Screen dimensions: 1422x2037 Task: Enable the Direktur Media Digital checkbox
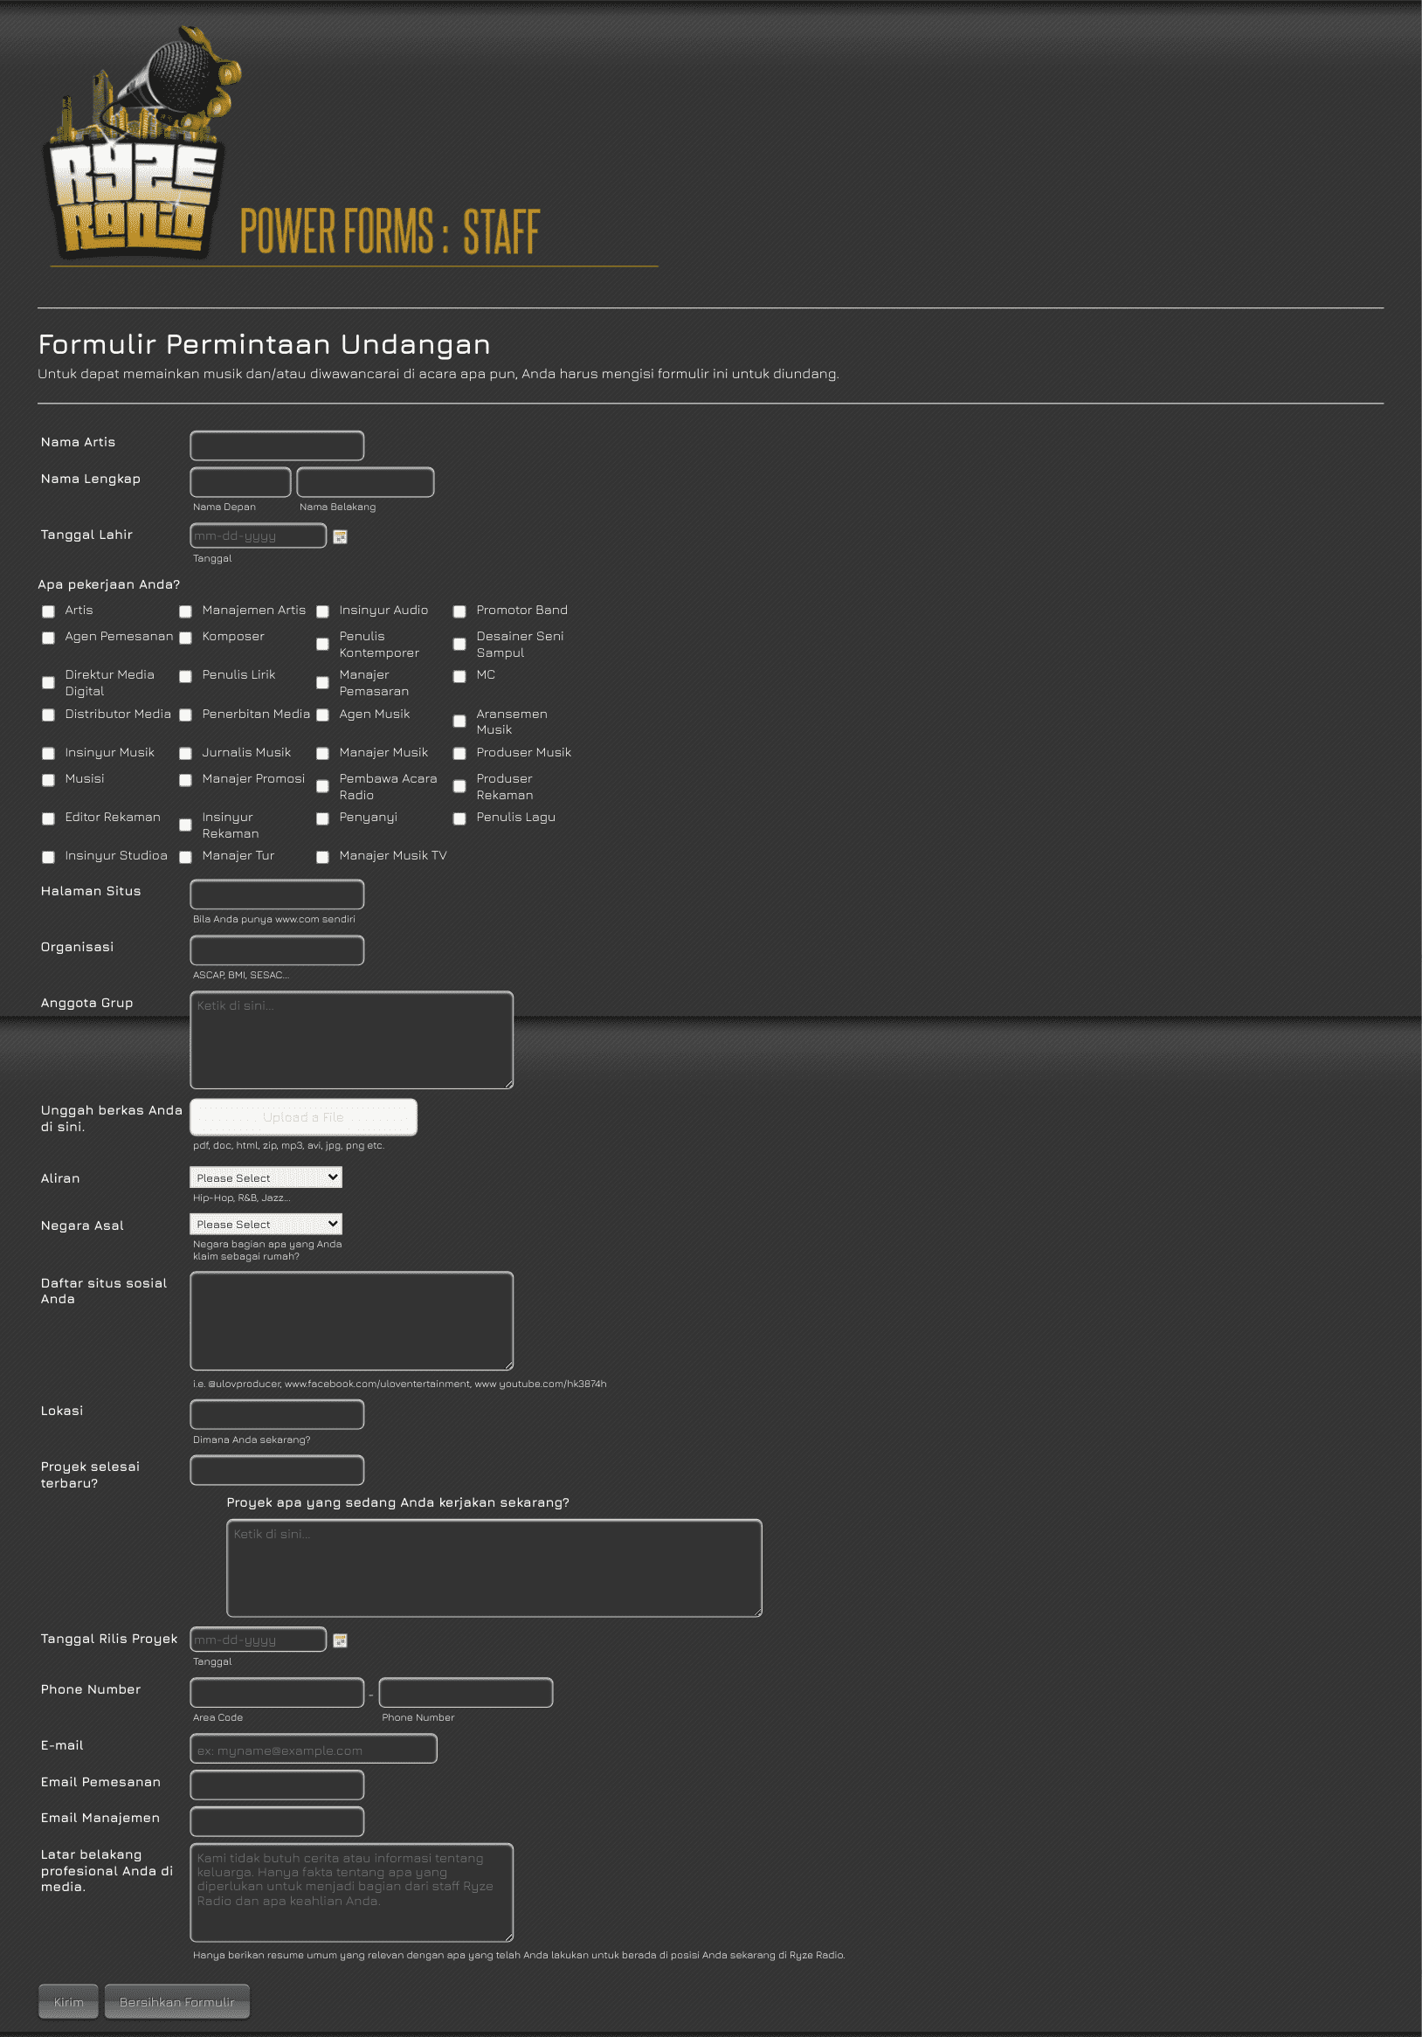49,682
